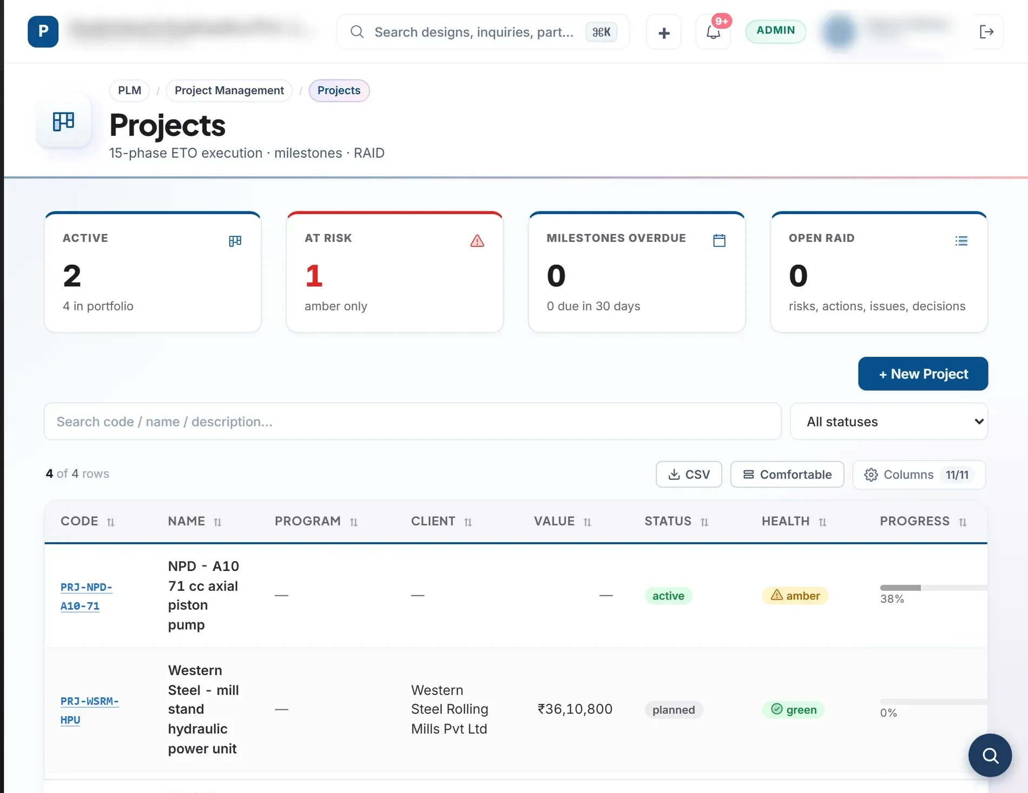Open notifications bell with 9+ badge
Image resolution: width=1028 pixels, height=793 pixels.
tap(713, 32)
